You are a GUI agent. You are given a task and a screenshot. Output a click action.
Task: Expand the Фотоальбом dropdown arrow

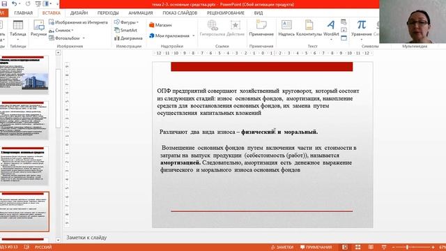tap(84, 38)
